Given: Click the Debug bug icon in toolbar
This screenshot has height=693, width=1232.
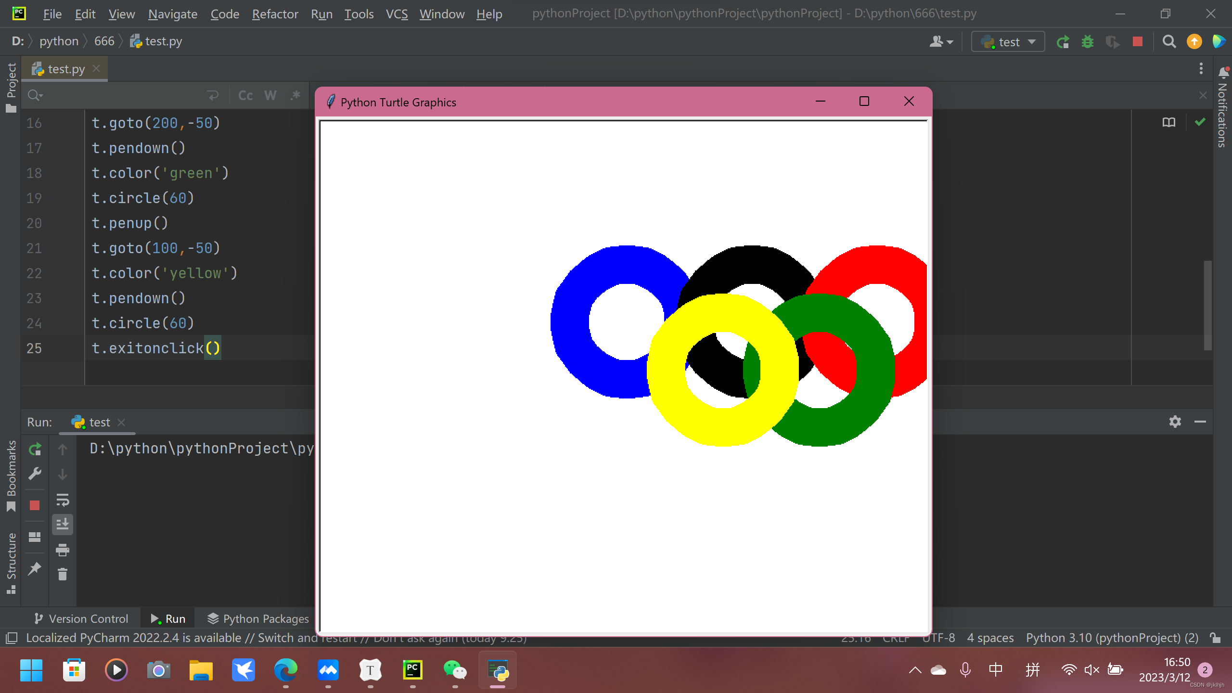Looking at the screenshot, I should coord(1087,42).
